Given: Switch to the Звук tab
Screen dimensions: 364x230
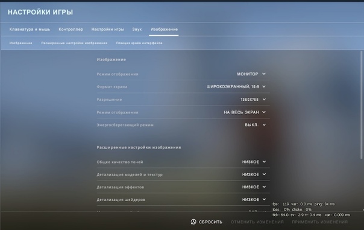Looking at the screenshot, I should point(137,30).
